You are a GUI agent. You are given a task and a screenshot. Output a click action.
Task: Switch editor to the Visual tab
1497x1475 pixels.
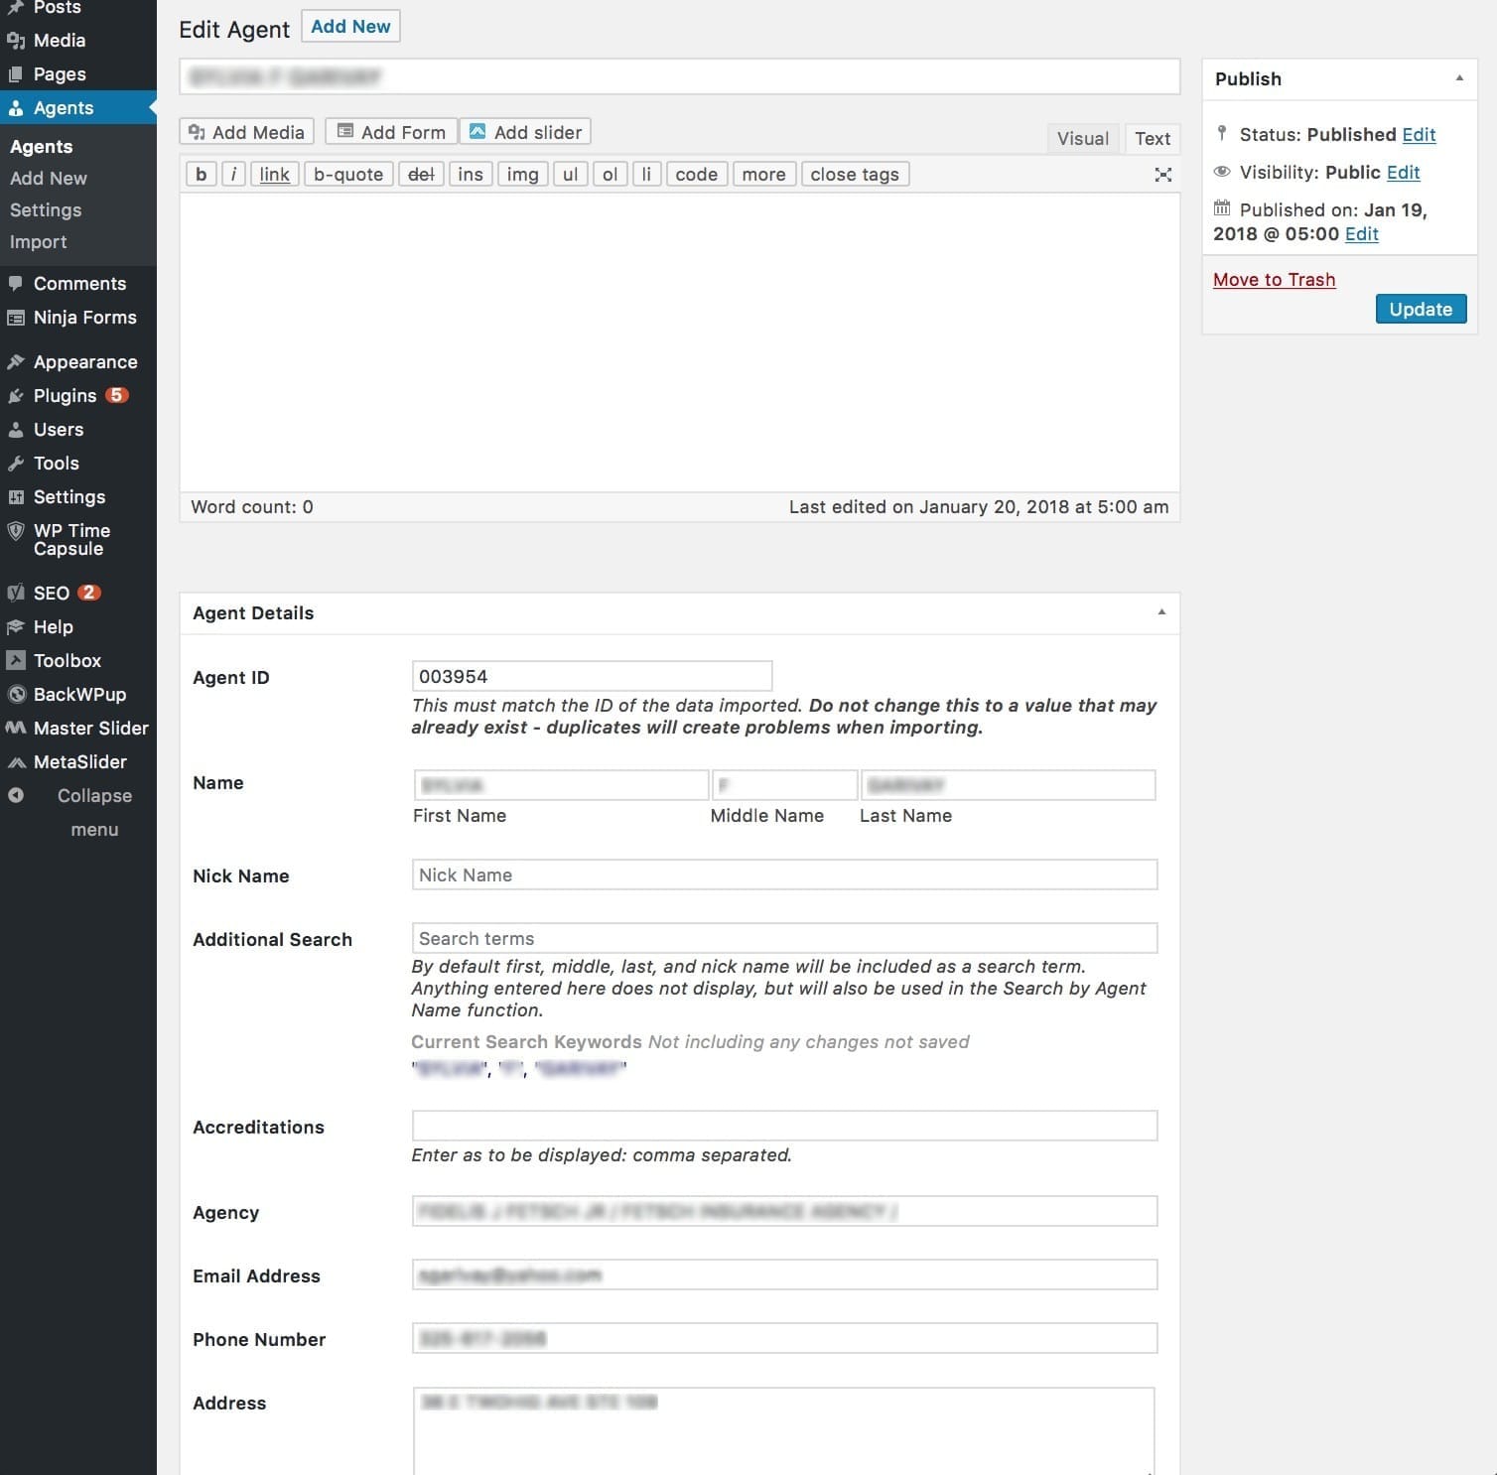tap(1082, 139)
